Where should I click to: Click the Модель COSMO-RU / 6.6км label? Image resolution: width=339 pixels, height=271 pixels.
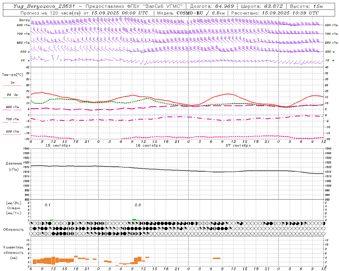click(x=191, y=13)
